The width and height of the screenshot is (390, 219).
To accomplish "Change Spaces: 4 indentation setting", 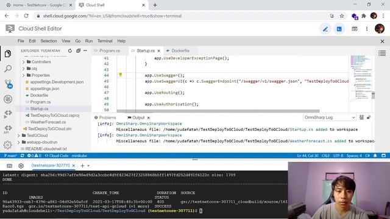I will click(x=354, y=156).
